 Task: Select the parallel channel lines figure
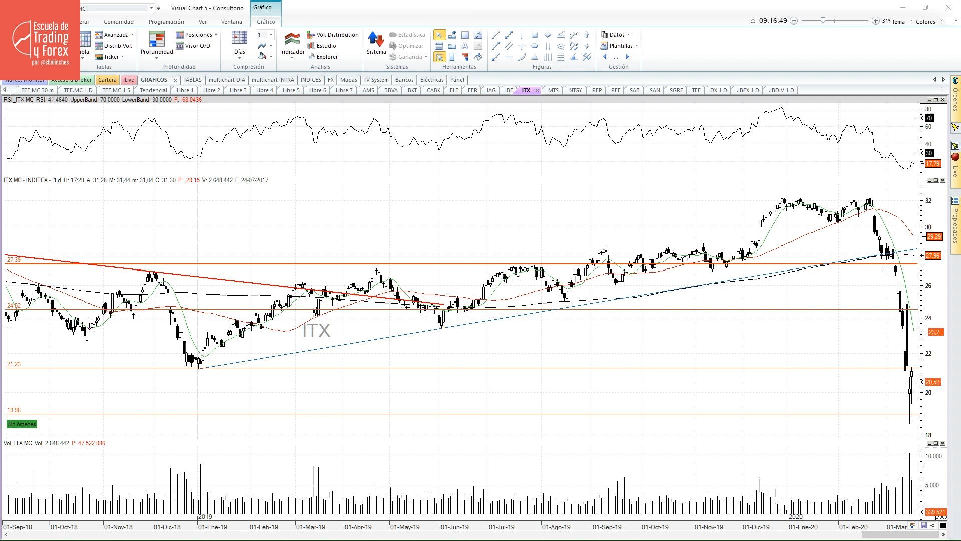pos(509,46)
